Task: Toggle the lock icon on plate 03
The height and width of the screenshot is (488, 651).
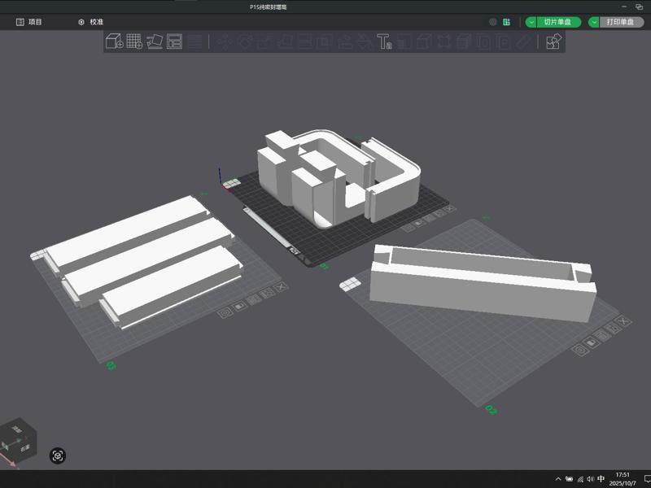Action: (239, 307)
